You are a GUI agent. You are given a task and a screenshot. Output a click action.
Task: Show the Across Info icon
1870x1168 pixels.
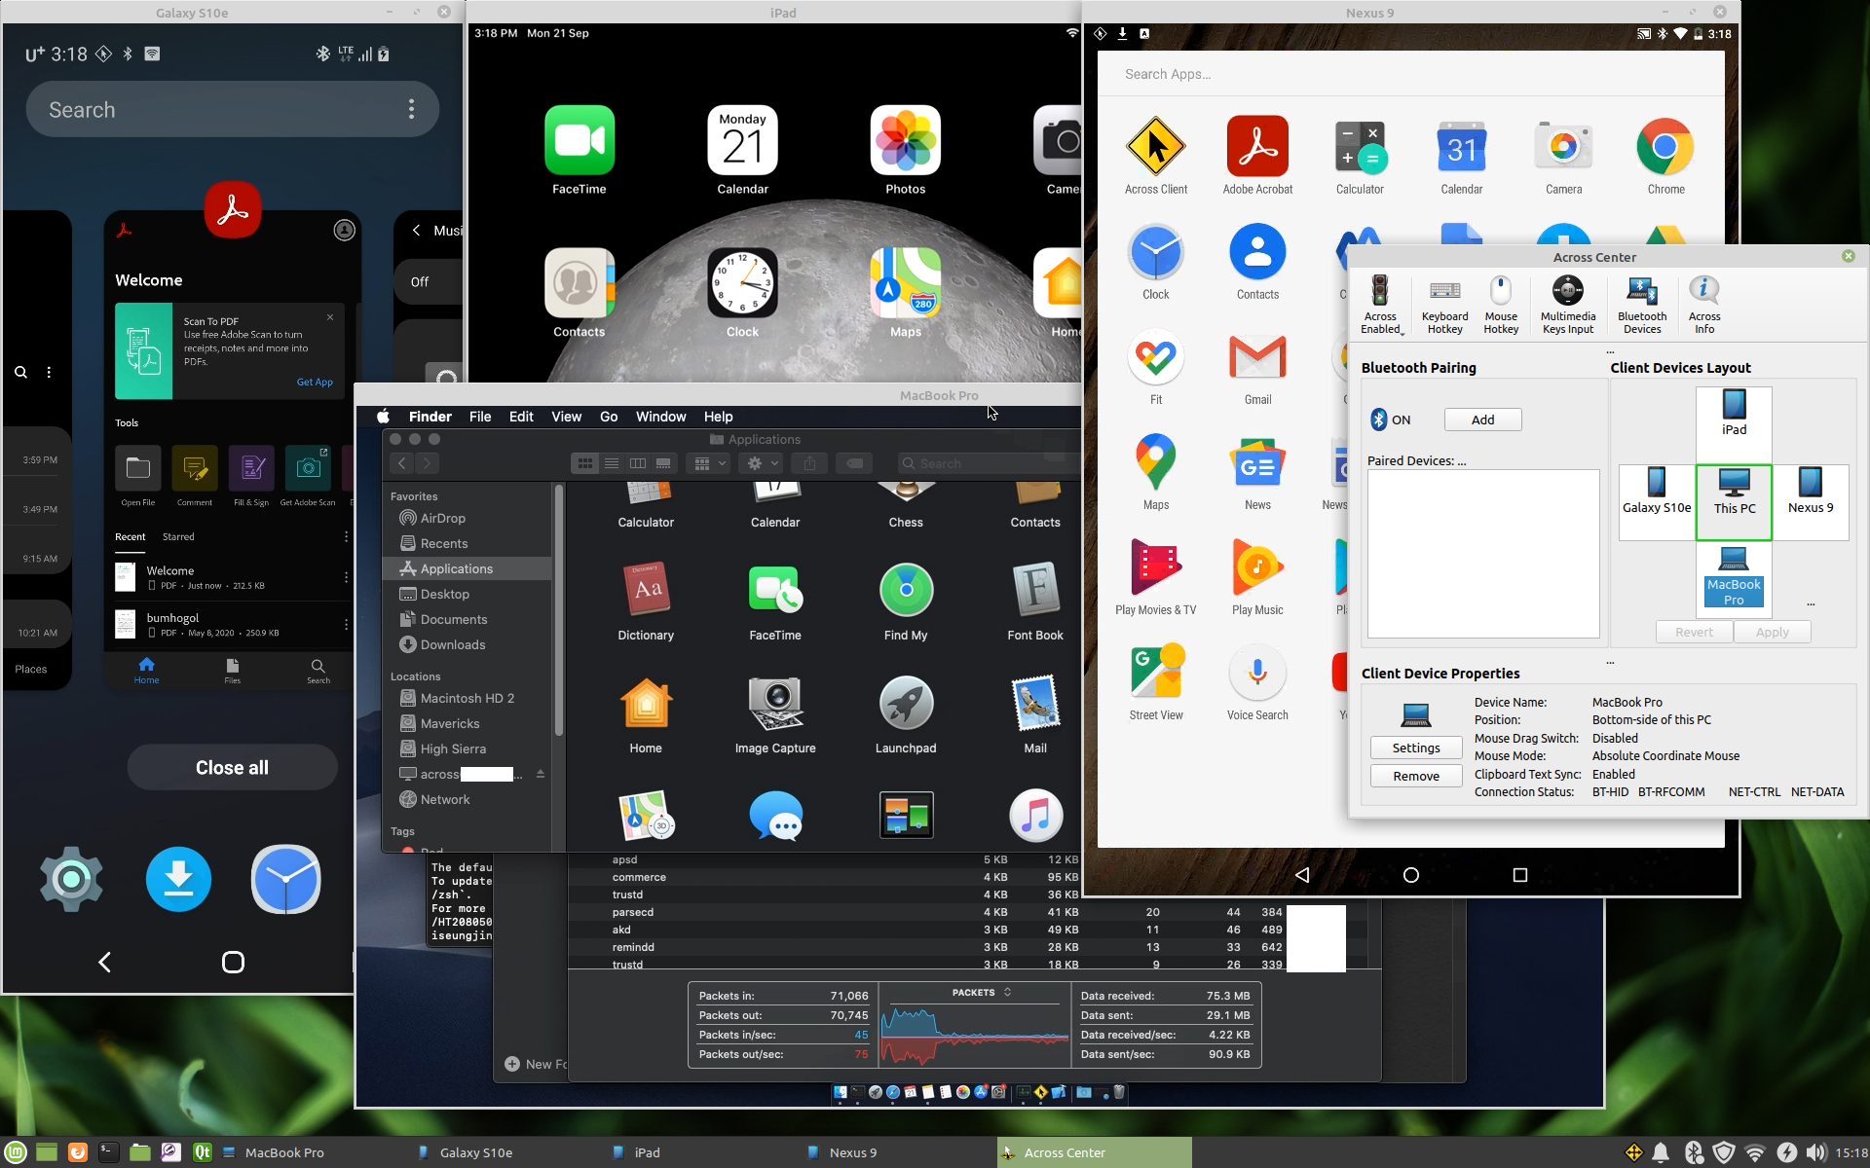pos(1703,291)
